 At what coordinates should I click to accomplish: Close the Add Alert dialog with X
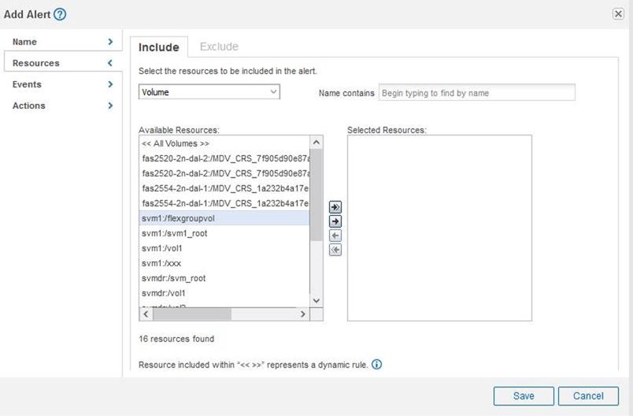618,14
